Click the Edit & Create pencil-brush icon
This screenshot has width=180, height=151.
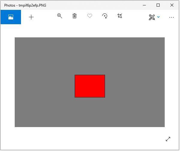152,17
